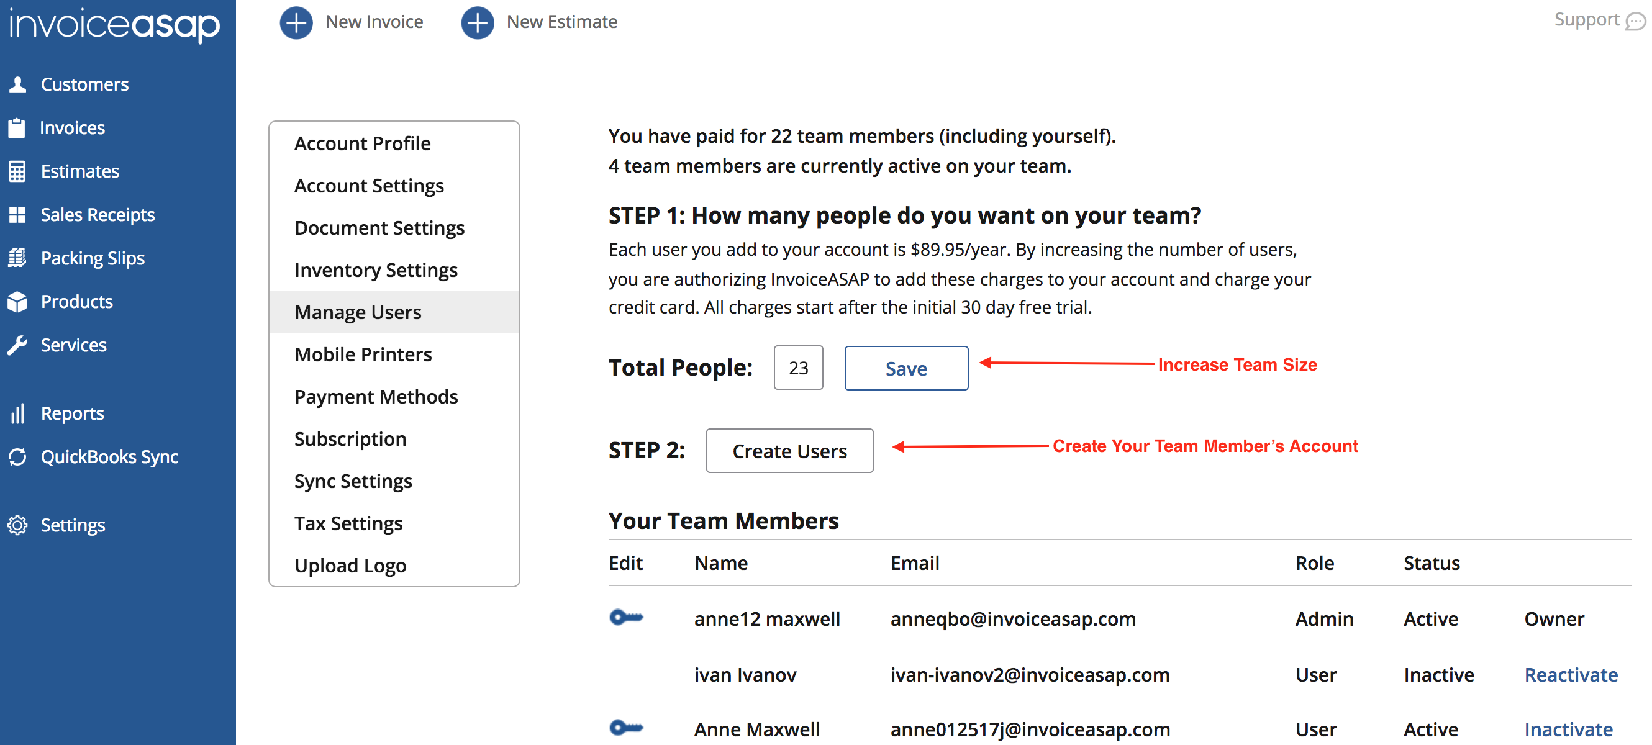Image resolution: width=1652 pixels, height=745 pixels.
Task: Go to Payment Methods settings
Action: [376, 397]
